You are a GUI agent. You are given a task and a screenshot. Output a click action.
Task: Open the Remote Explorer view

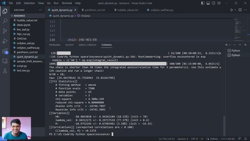coord(5,61)
